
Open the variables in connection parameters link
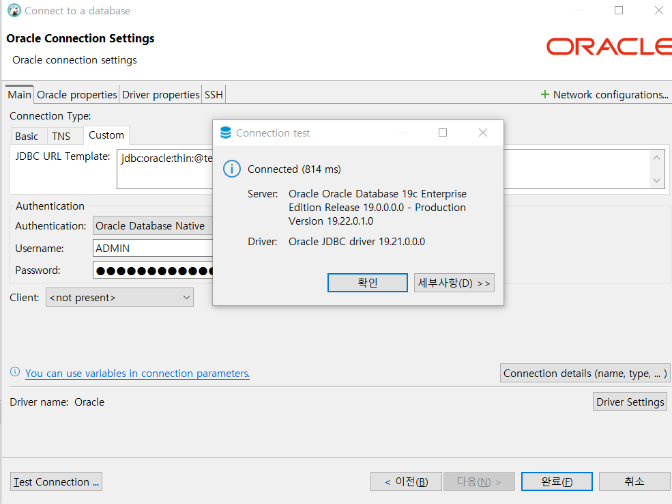pyautogui.click(x=137, y=373)
